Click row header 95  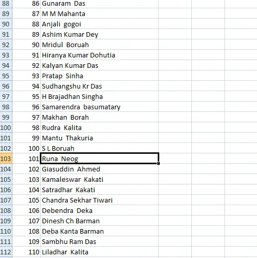[x=6, y=76]
